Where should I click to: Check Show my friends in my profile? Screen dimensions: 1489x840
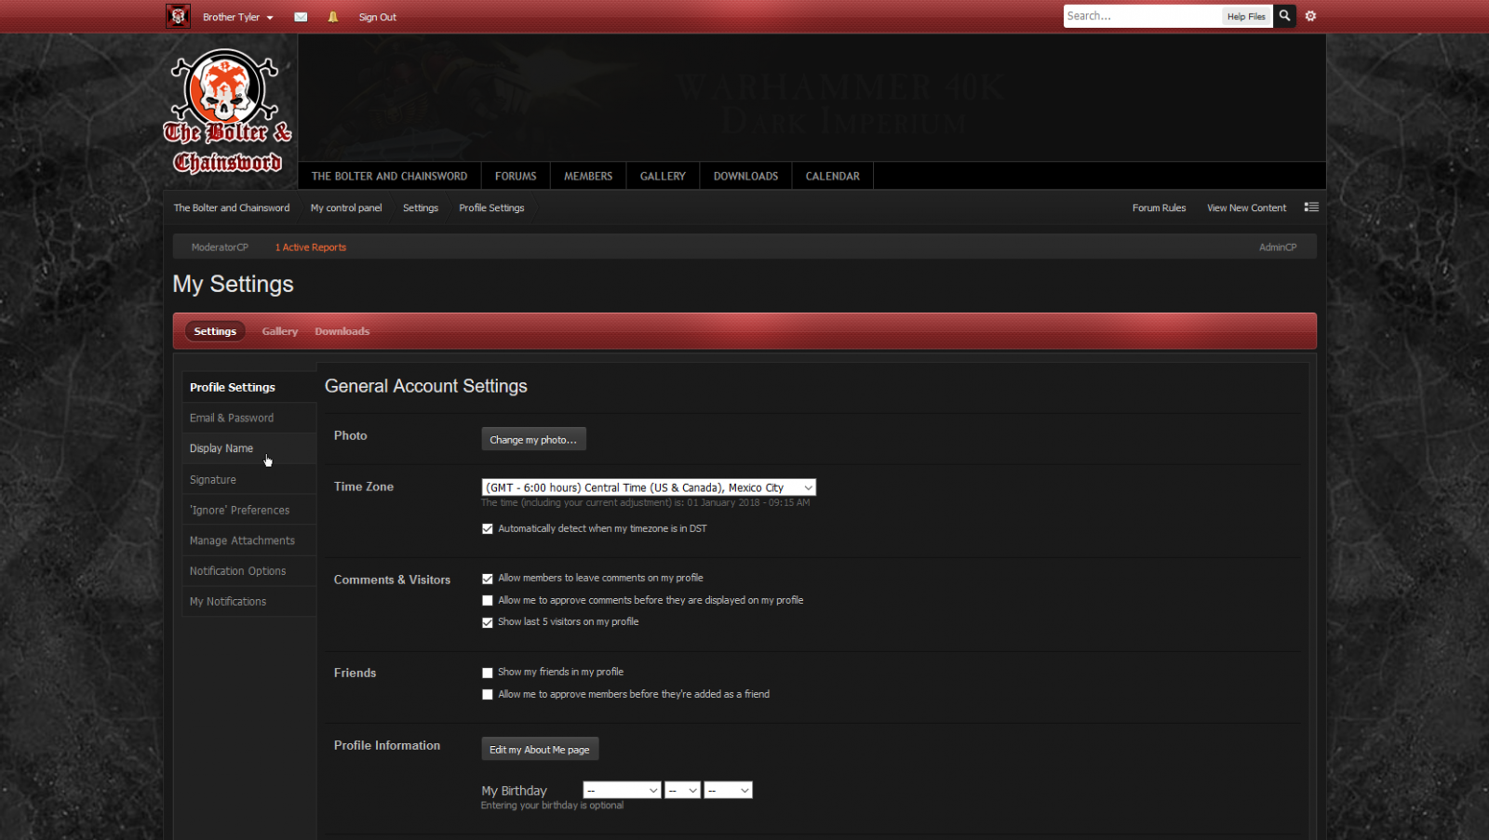coord(488,673)
